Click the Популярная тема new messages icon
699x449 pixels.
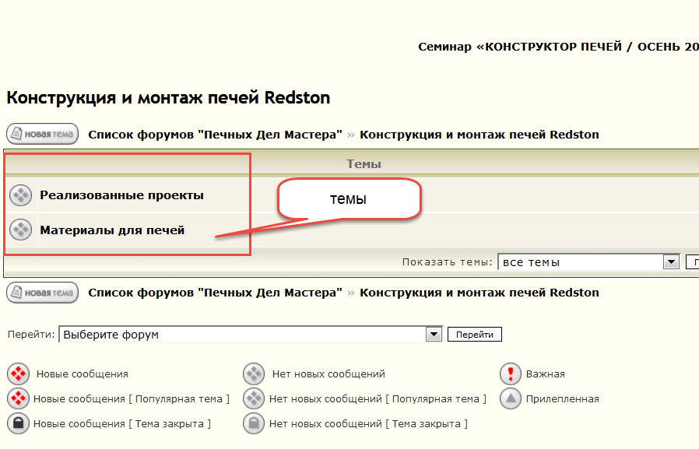point(18,399)
